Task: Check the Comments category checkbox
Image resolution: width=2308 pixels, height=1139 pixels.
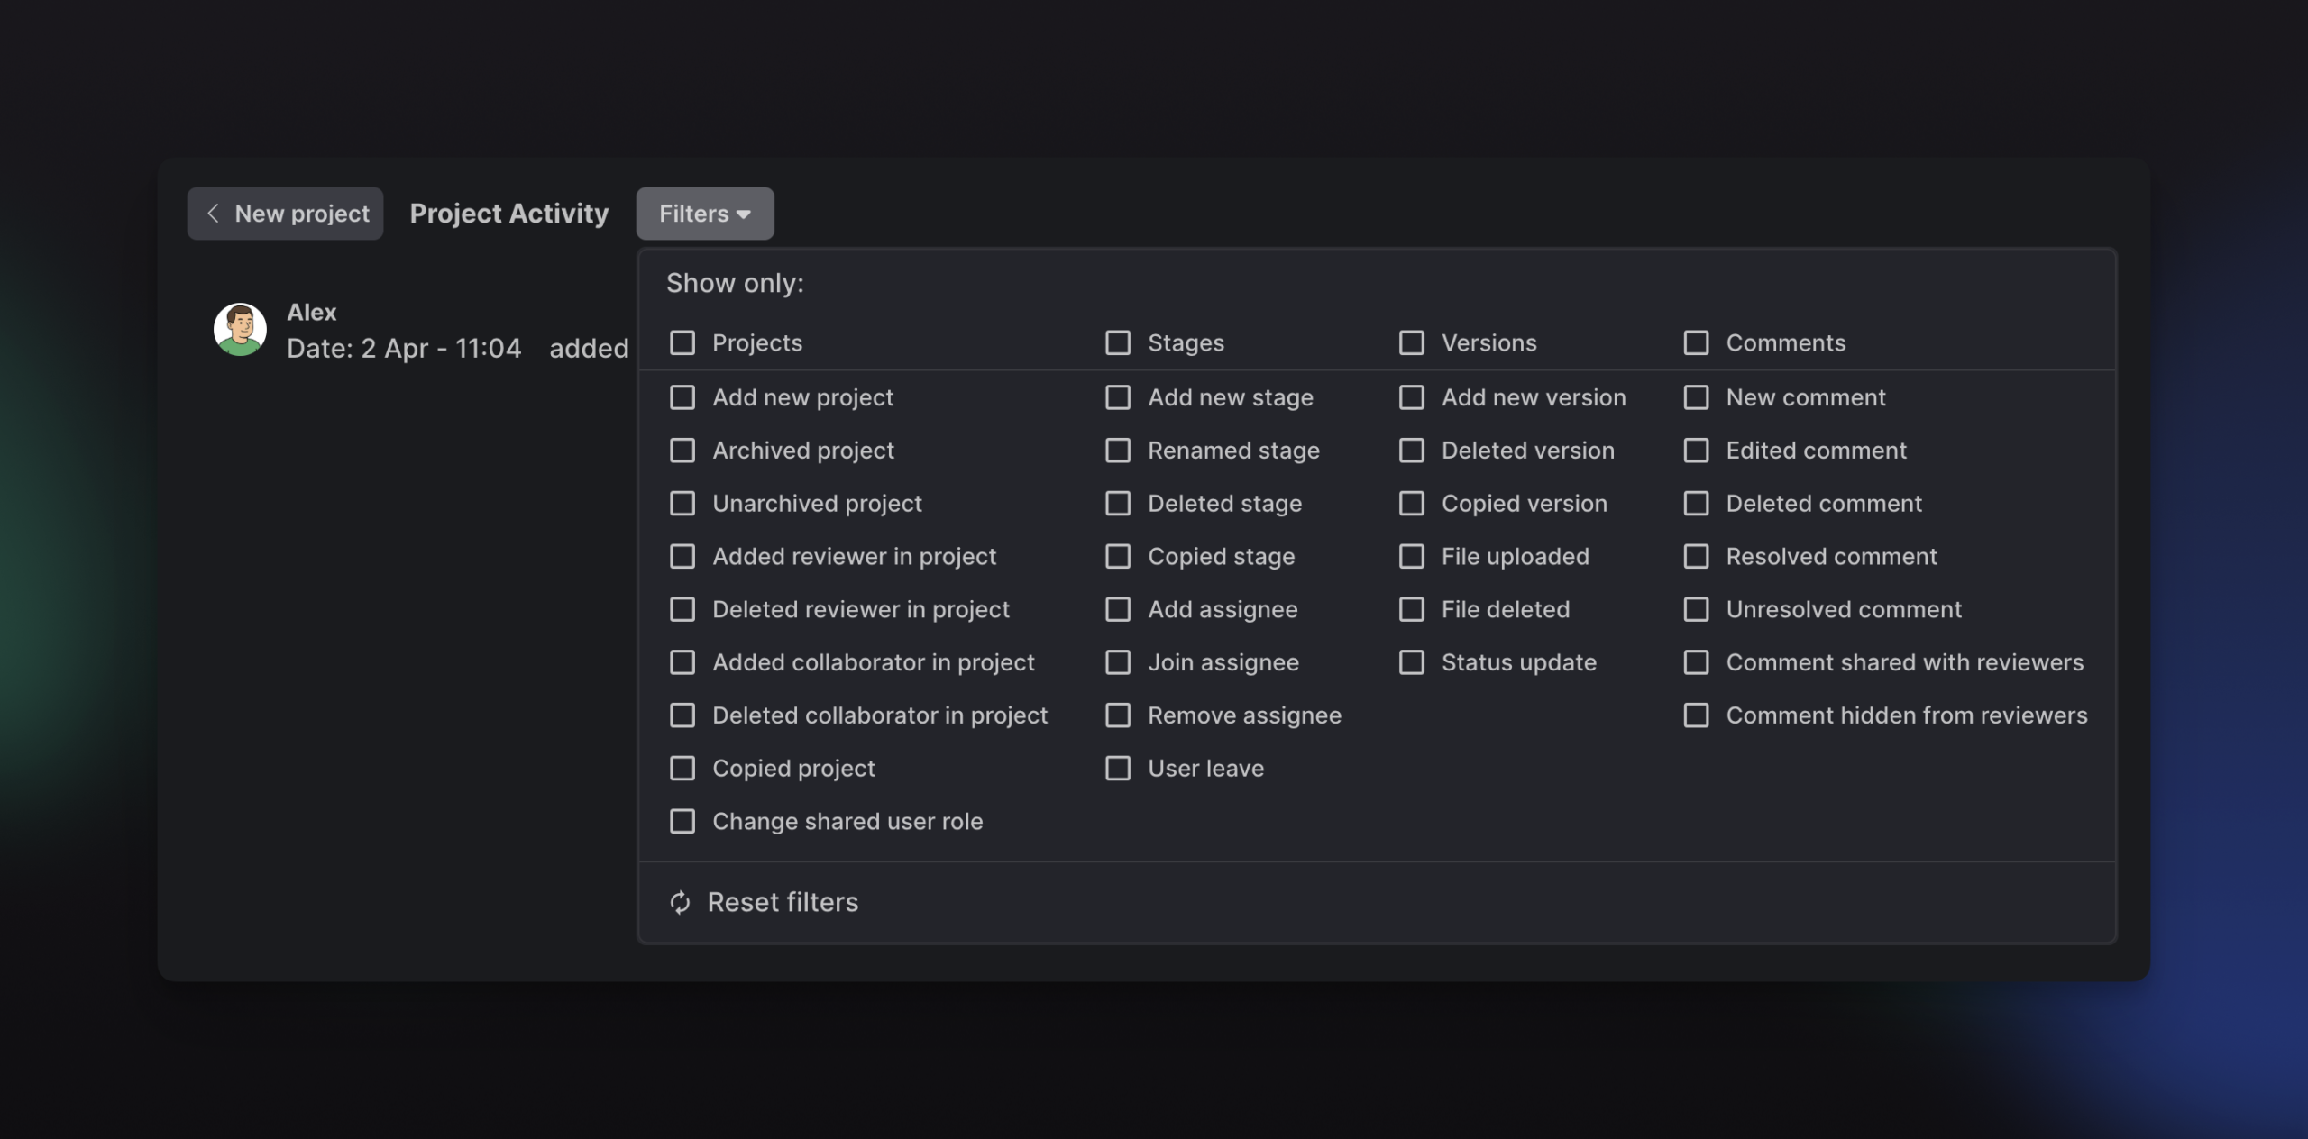Action: (x=1697, y=342)
